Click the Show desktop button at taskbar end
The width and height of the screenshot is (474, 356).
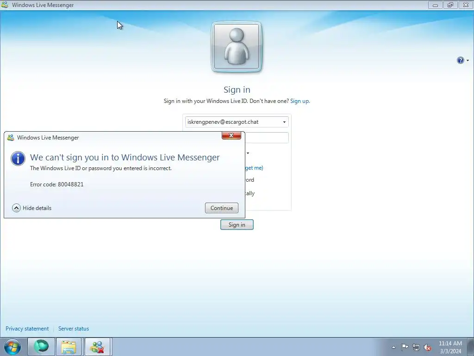pos(470,347)
